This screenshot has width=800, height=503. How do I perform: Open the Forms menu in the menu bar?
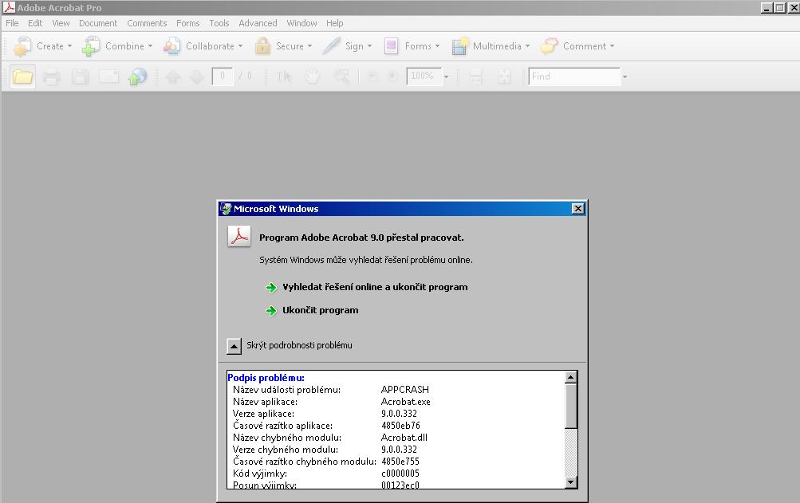click(187, 23)
